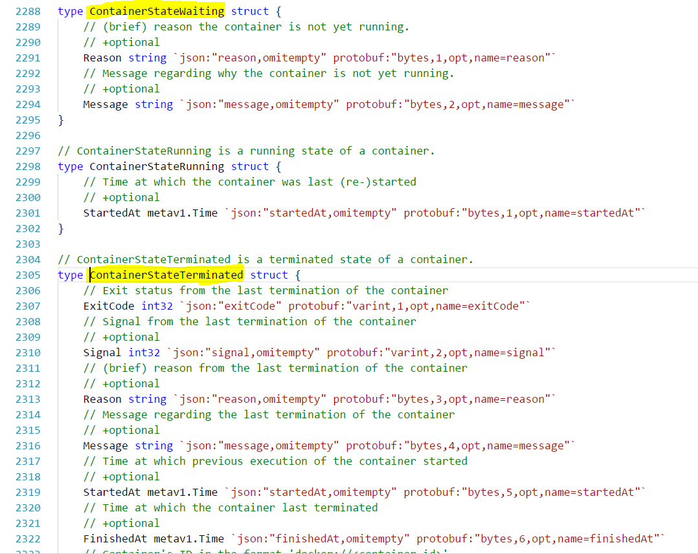Click the comment 'ContainerStateRunning is a running state'
698x554 pixels.
click(x=246, y=151)
